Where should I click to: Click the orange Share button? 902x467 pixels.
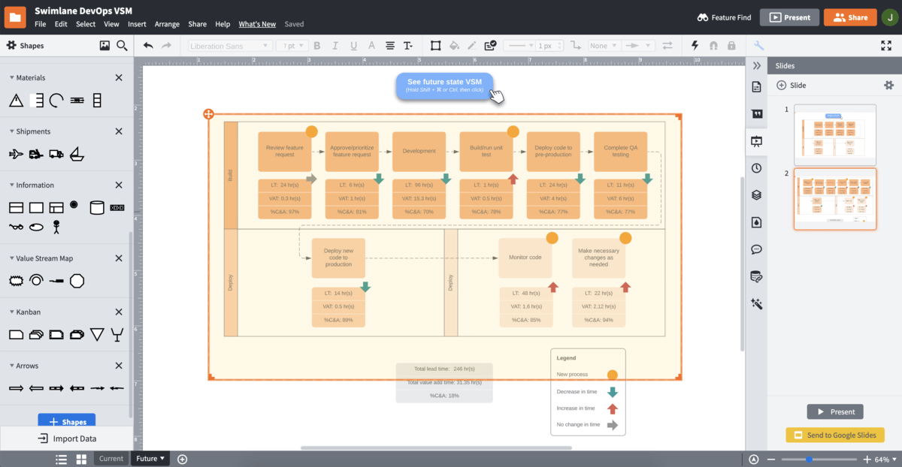pyautogui.click(x=850, y=17)
